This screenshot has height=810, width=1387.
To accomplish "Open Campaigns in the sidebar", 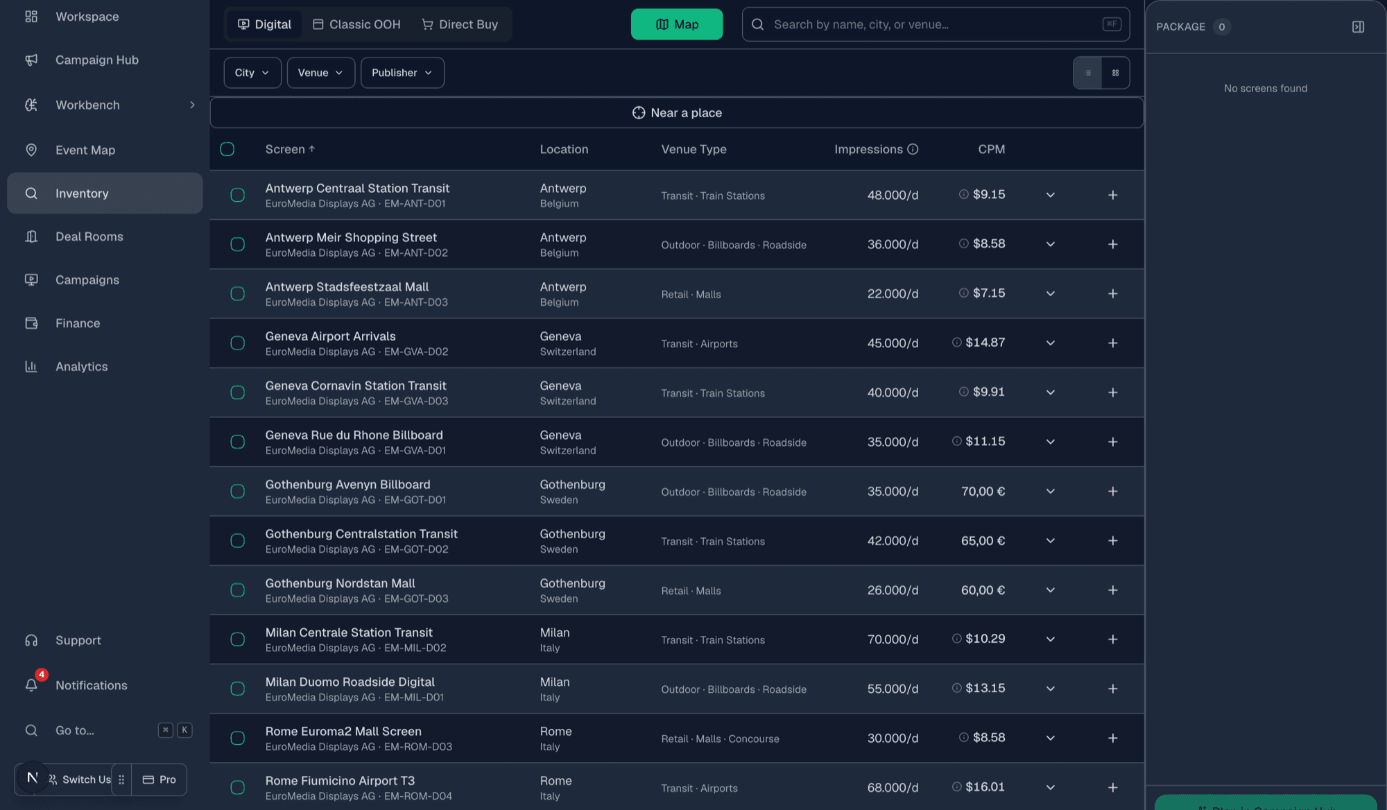I will click(x=105, y=280).
